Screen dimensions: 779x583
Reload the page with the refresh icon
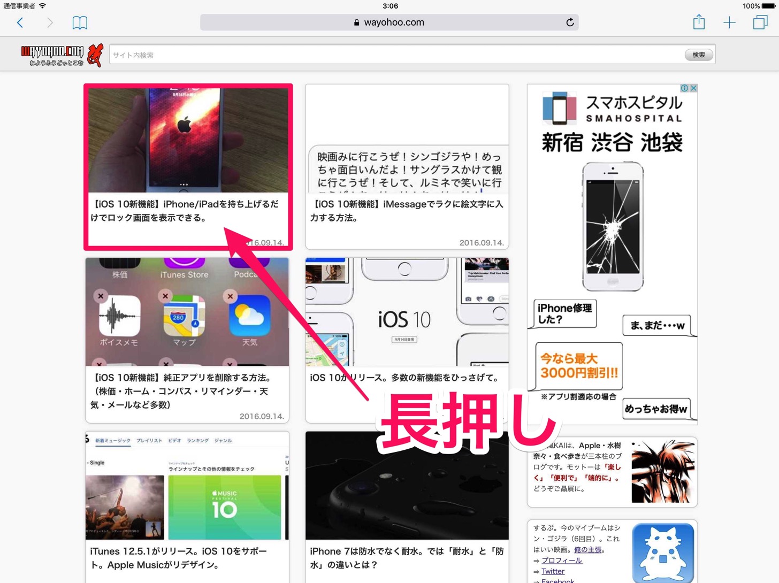point(570,22)
